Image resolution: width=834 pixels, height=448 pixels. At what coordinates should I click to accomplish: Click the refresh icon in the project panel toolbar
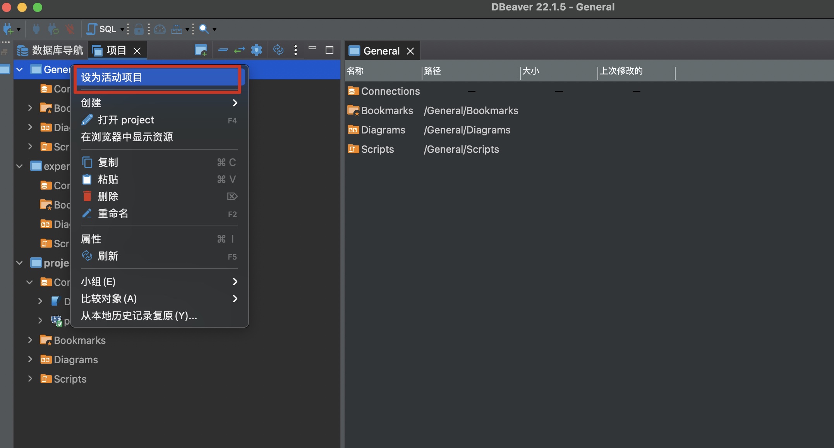coord(278,50)
